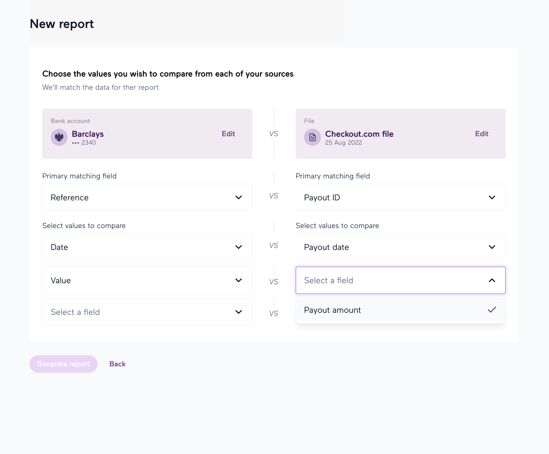Edit the Barclays bank account source
Image resolution: width=549 pixels, height=454 pixels.
(228, 134)
